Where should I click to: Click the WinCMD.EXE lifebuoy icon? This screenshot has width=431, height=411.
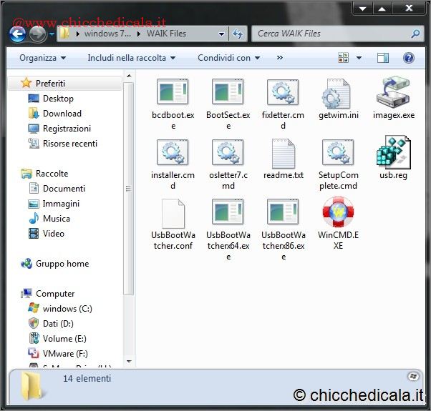point(337,213)
